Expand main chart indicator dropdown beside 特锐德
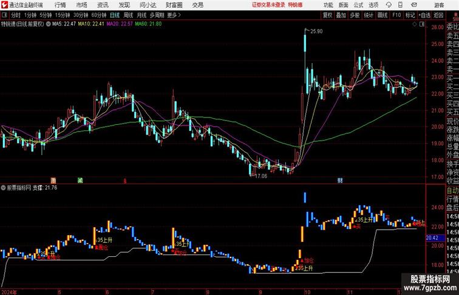Screen dimensions: 459x295 click(x=49, y=24)
